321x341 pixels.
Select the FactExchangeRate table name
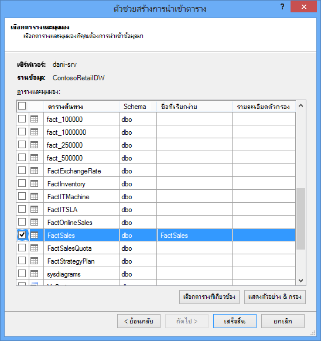(74, 171)
